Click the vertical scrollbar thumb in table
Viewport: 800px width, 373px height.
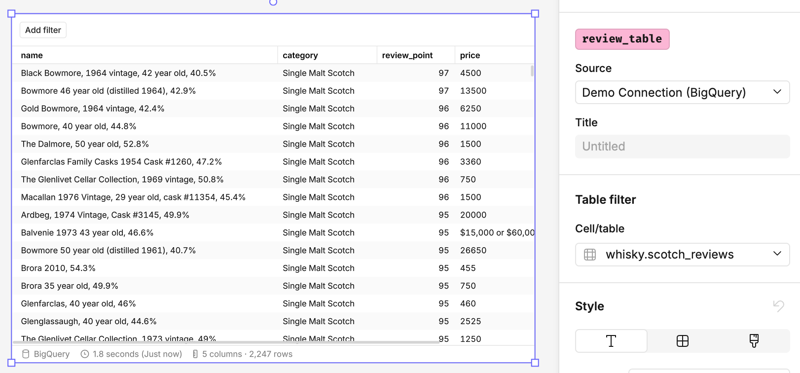[x=532, y=71]
